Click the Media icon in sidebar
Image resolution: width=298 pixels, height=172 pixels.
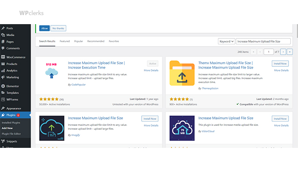point(3,35)
